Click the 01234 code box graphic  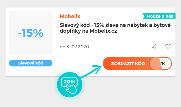[x=70, y=82]
